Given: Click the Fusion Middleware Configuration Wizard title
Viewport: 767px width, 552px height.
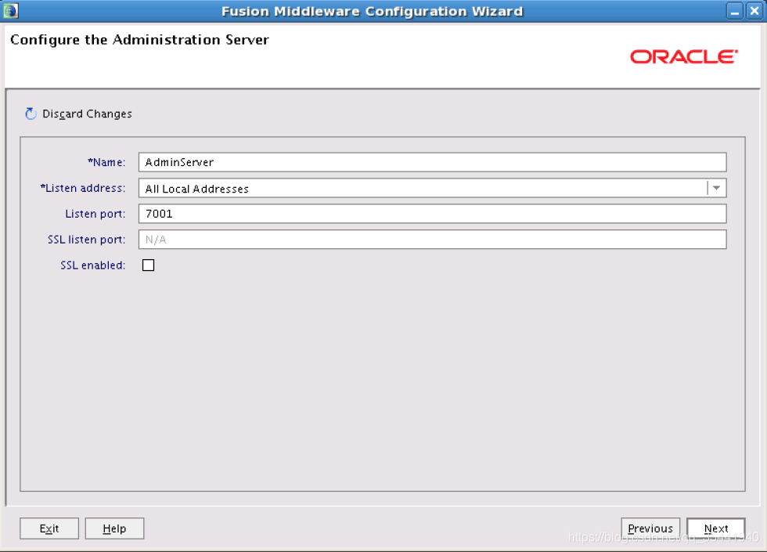Looking at the screenshot, I should pos(373,11).
